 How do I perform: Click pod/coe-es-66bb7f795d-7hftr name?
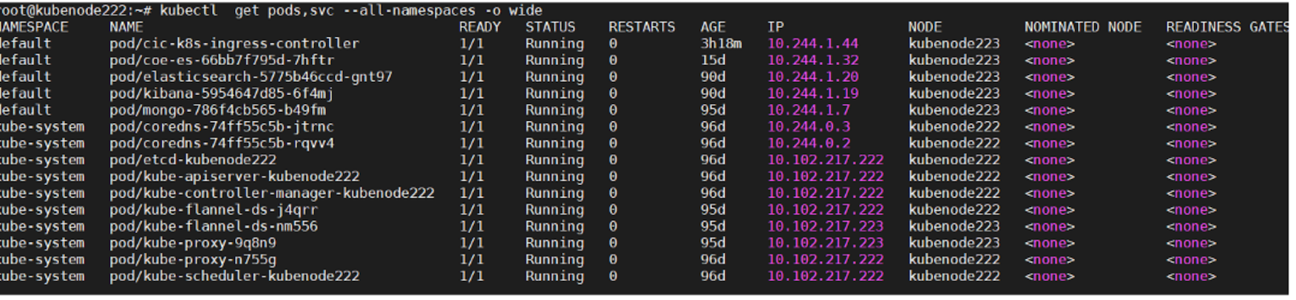tap(222, 60)
